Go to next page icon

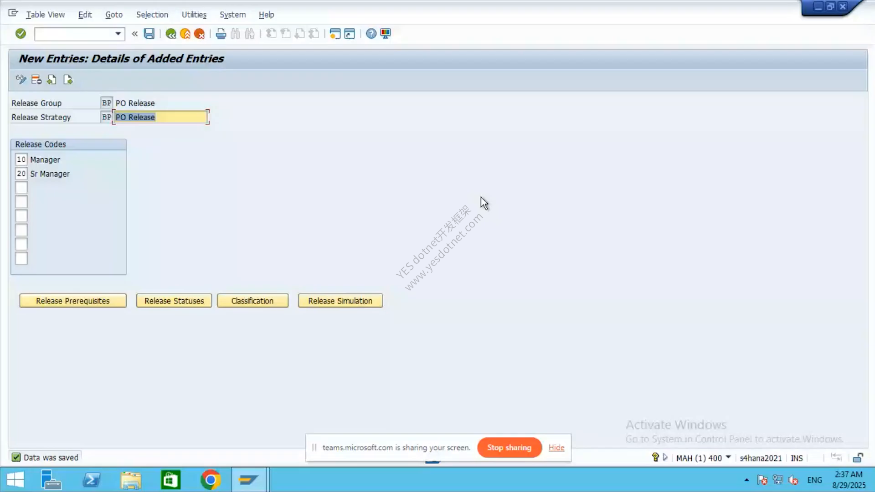coord(299,34)
